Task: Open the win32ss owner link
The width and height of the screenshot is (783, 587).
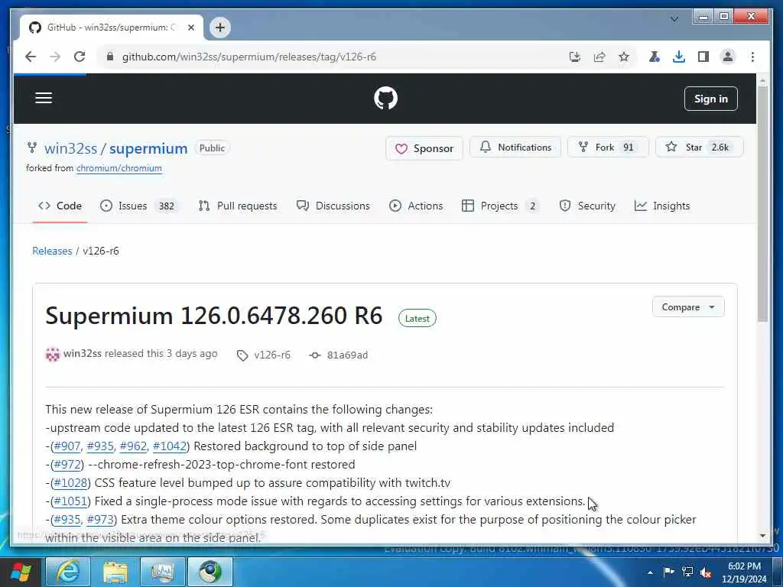Action: pyautogui.click(x=70, y=149)
